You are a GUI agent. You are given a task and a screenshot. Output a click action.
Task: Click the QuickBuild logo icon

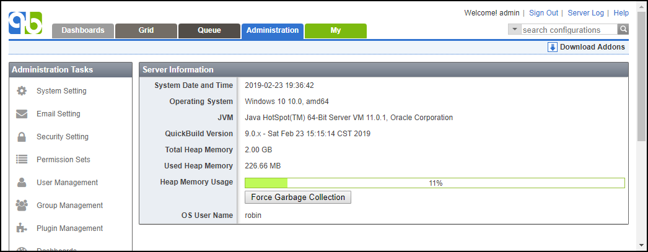click(25, 23)
